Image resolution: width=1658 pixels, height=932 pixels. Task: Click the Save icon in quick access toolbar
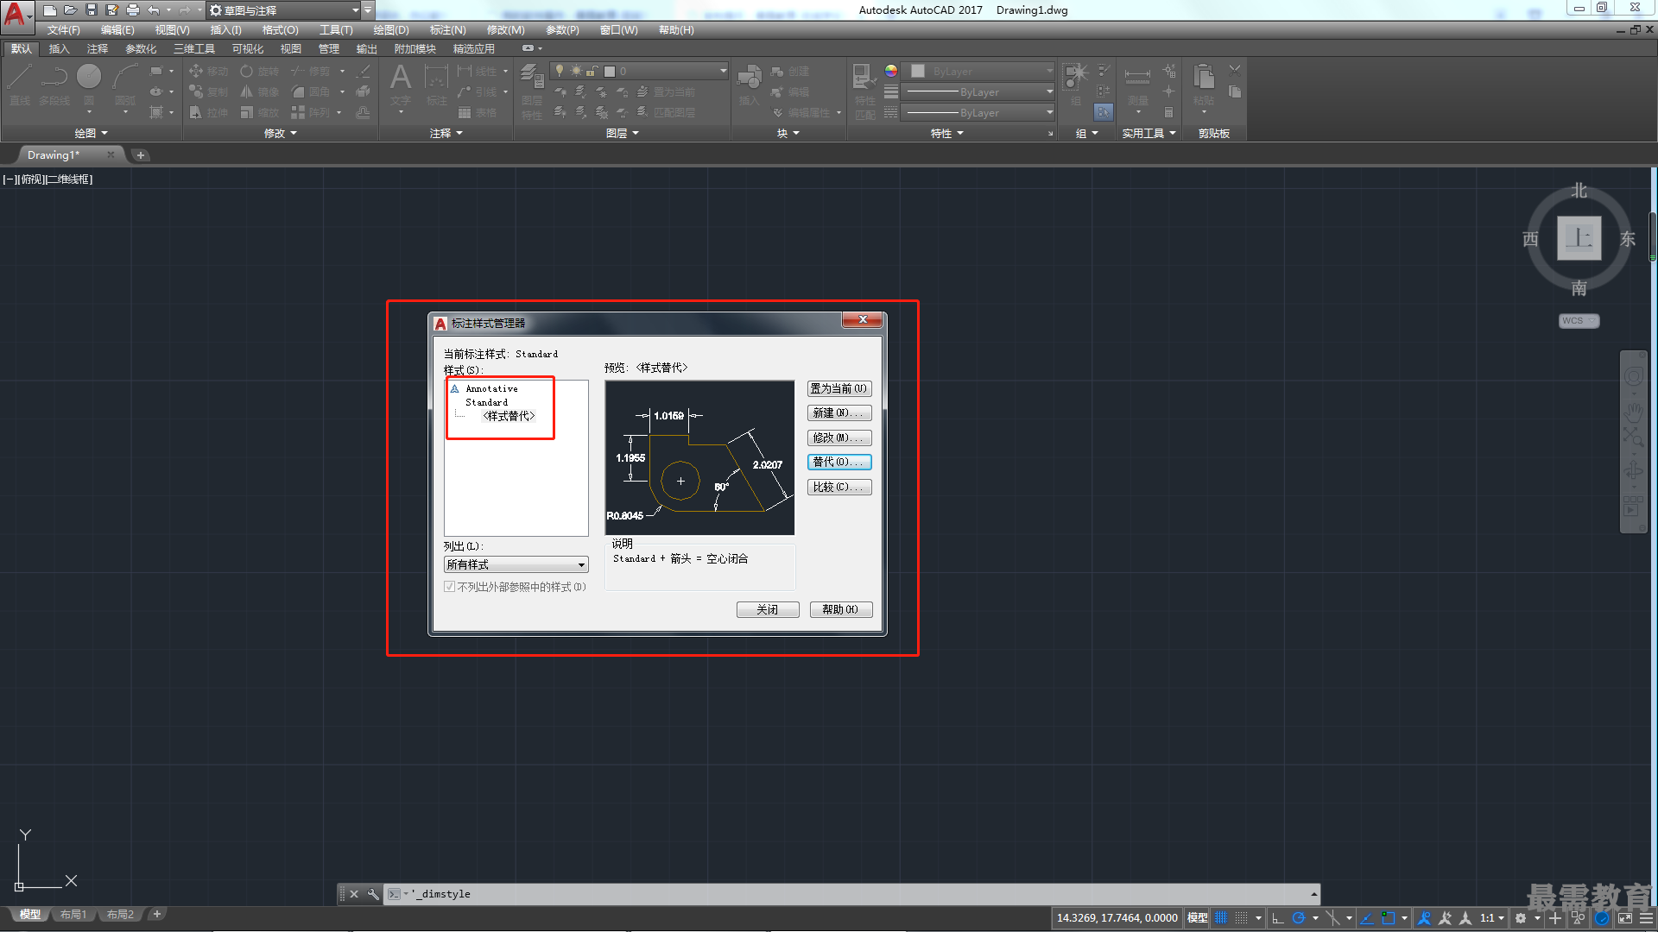coord(91,9)
